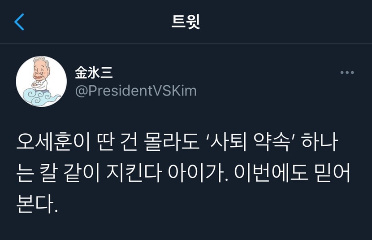Select the word 오세훈이 in the tweet
Screen dimensions: 372x240
tap(53, 142)
